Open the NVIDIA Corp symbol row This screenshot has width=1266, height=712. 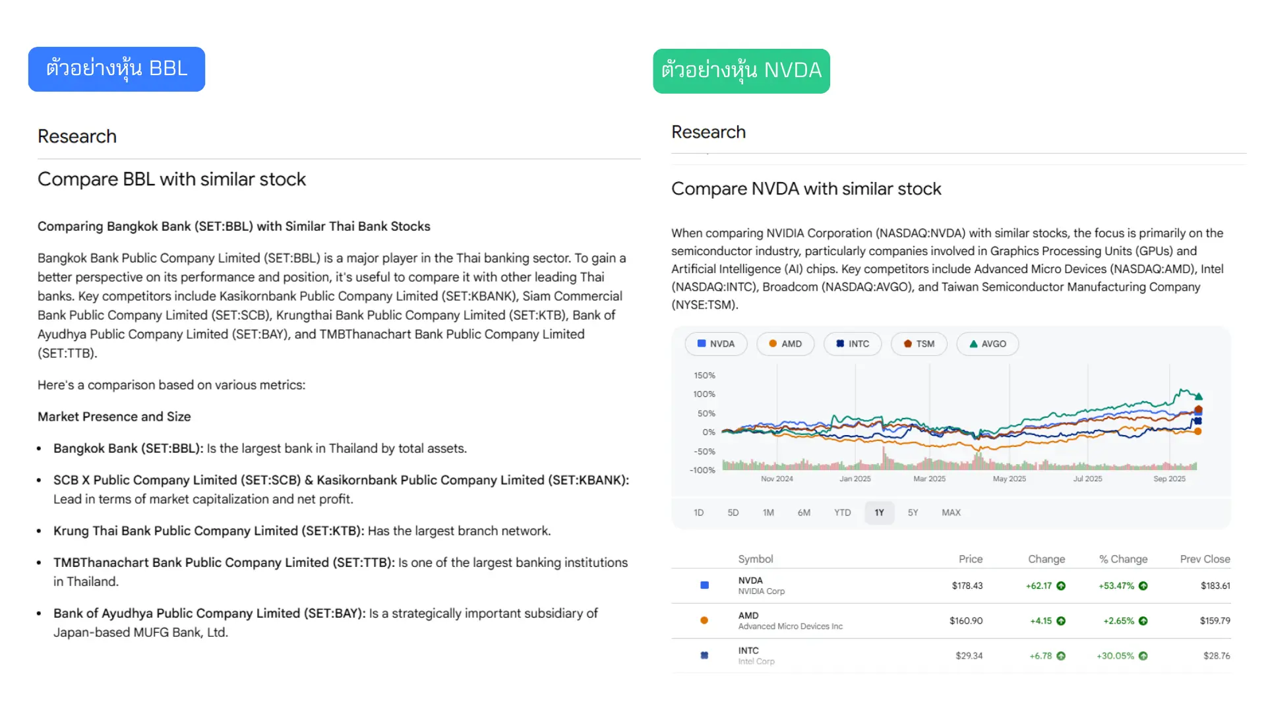click(x=761, y=585)
